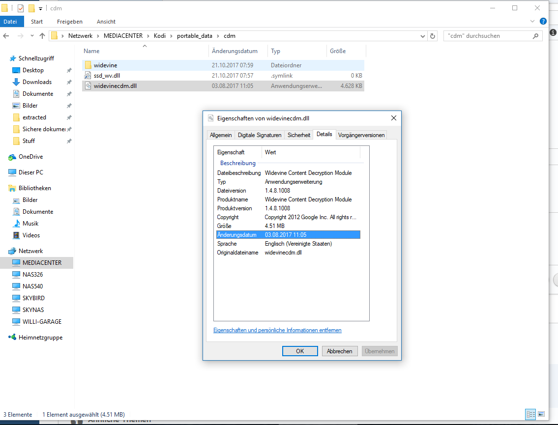This screenshot has height=425, width=558.
Task: Open quick access toolbar customize dropdown
Action: point(41,8)
